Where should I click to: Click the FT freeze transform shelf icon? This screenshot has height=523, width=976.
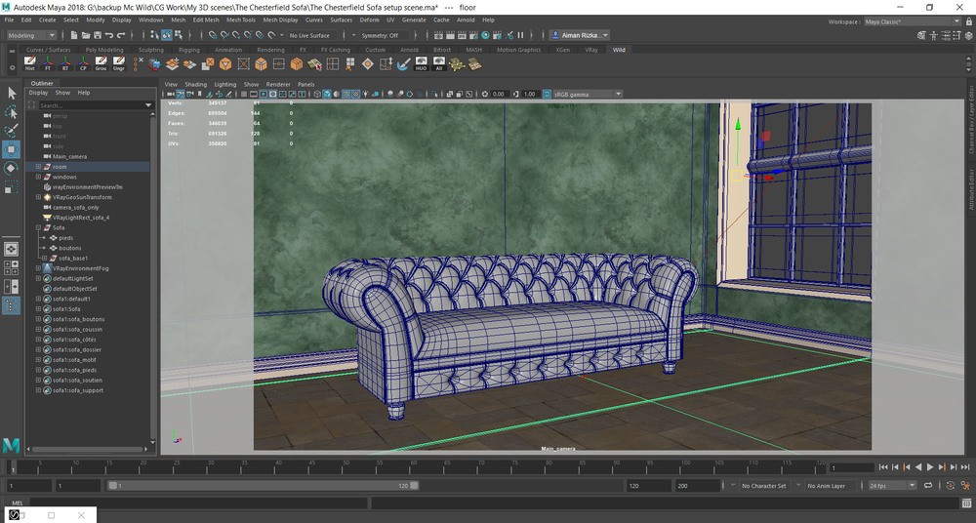pos(47,63)
